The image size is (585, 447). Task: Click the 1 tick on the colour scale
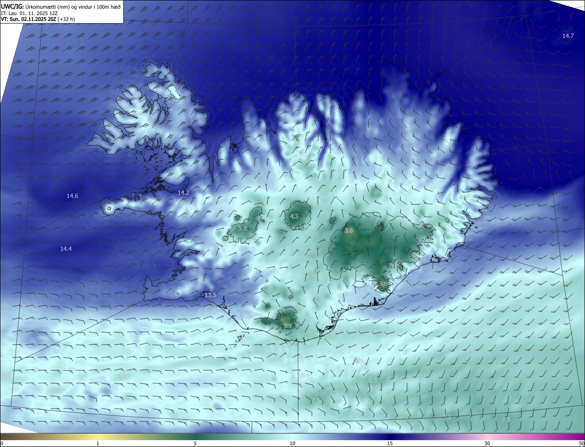(x=98, y=443)
